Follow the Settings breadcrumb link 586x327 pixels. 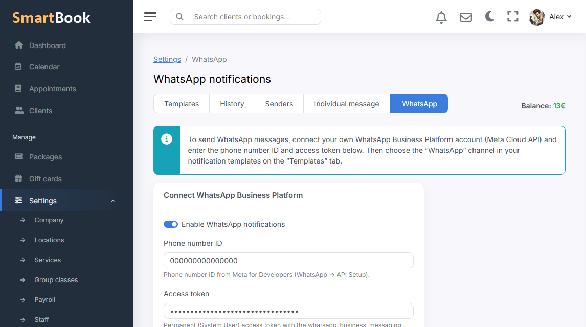point(167,59)
